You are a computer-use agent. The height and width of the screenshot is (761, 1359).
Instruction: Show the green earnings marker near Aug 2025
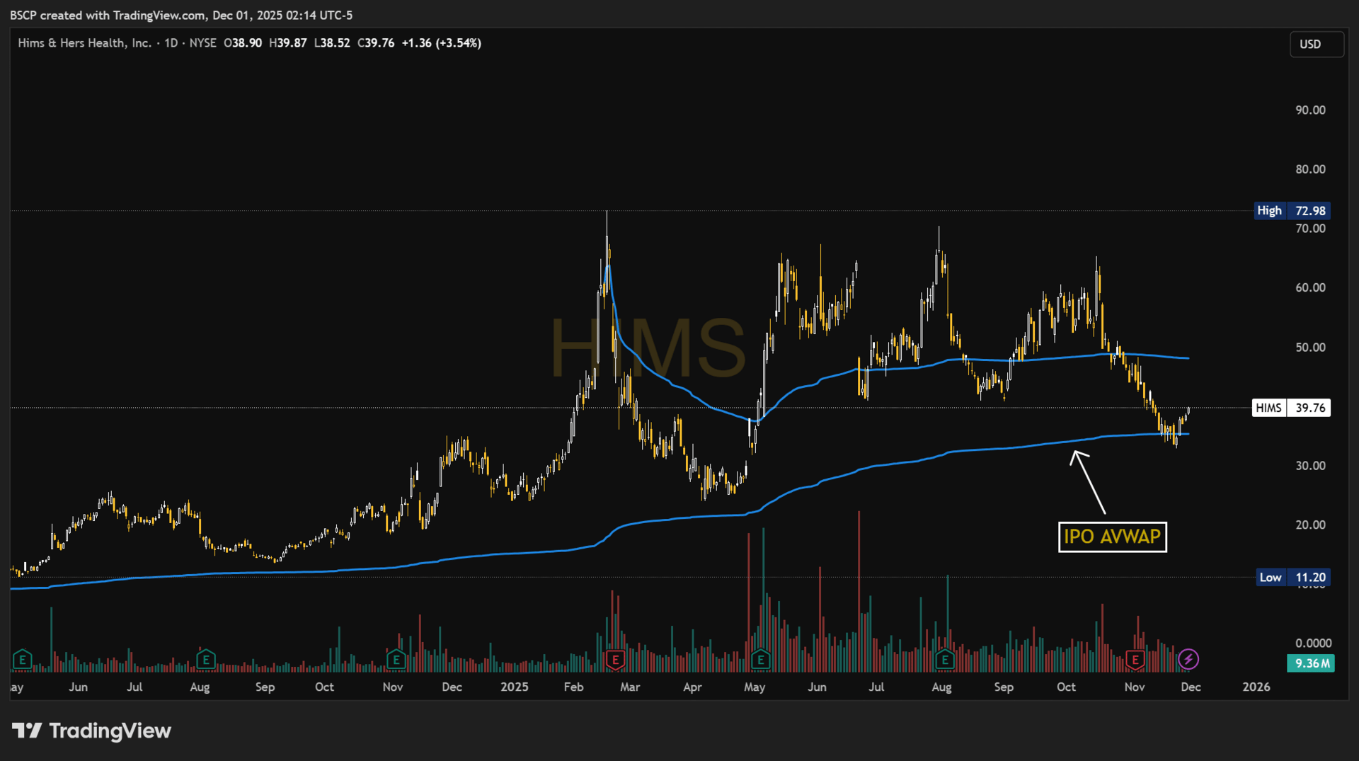pos(944,660)
